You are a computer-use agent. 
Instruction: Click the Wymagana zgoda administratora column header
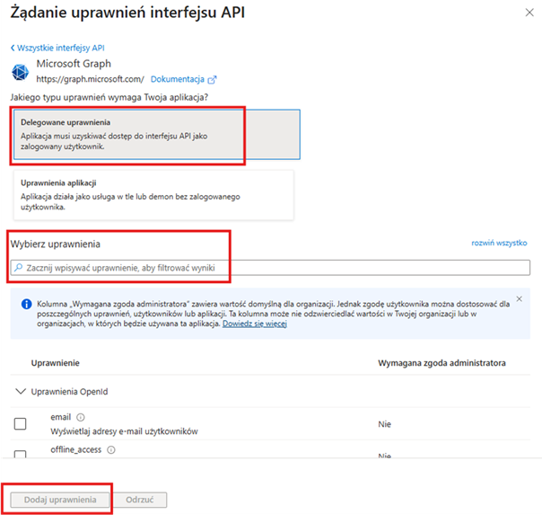(441, 363)
